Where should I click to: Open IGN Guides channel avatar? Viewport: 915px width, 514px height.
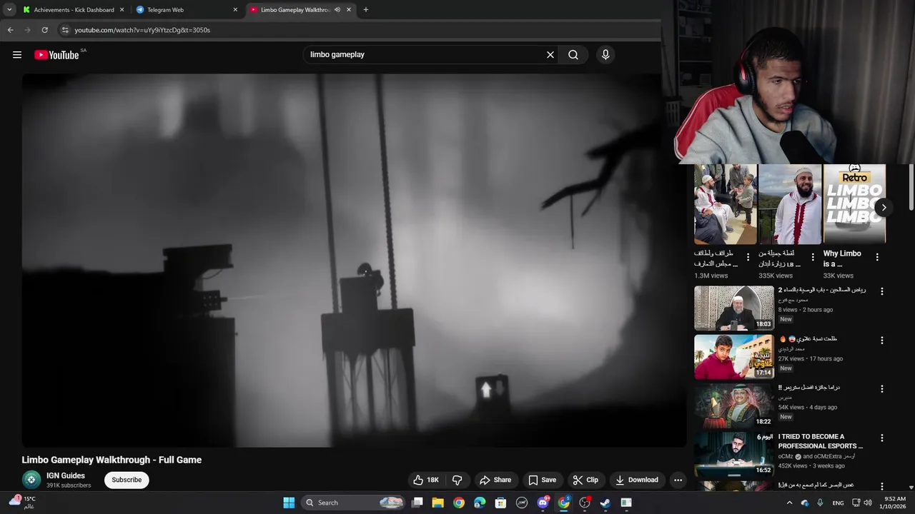31,480
